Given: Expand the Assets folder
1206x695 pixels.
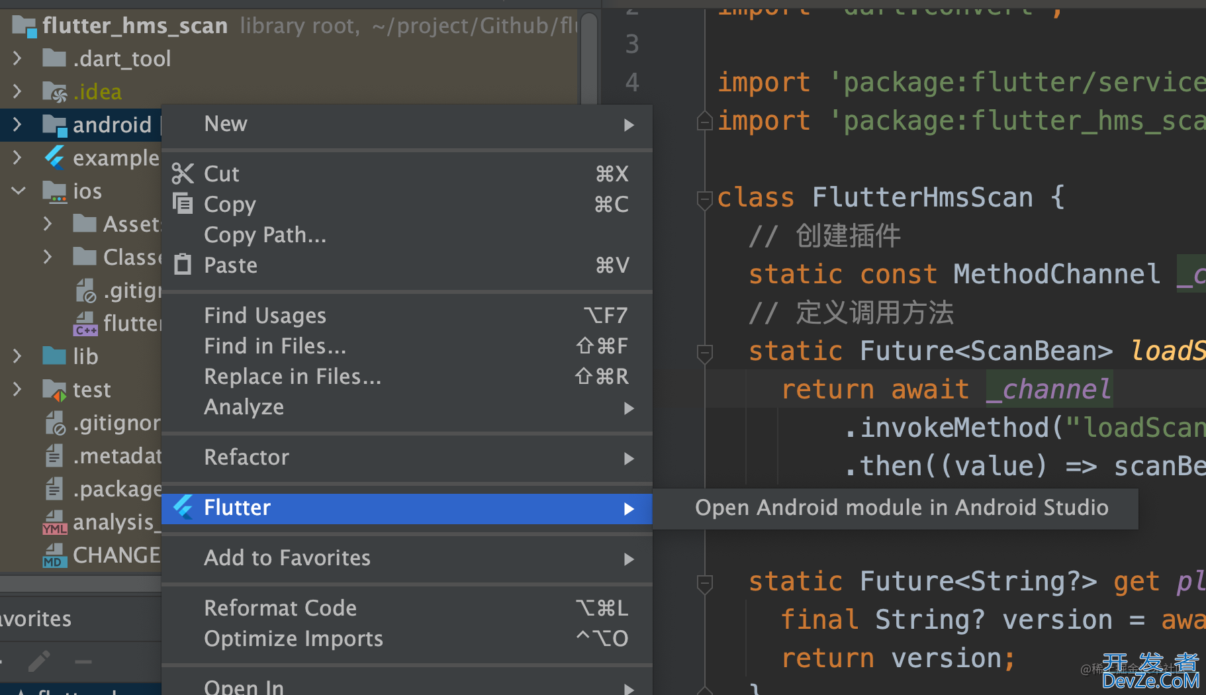Looking at the screenshot, I should pyautogui.click(x=48, y=224).
